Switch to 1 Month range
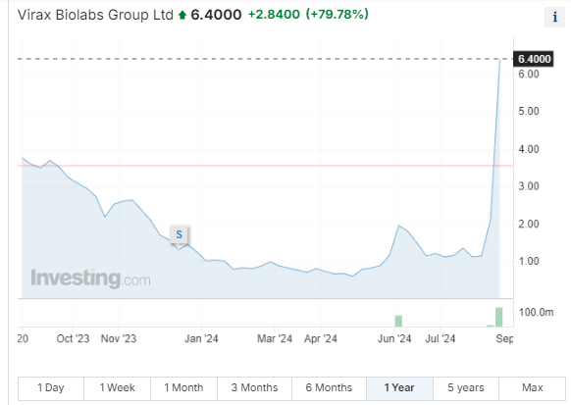The image size is (571, 405). click(183, 388)
